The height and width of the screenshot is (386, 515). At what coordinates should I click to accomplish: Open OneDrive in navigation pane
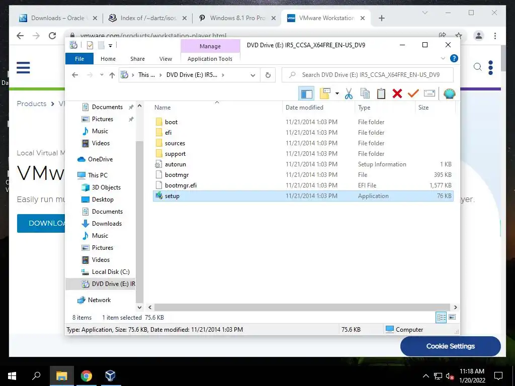100,159
